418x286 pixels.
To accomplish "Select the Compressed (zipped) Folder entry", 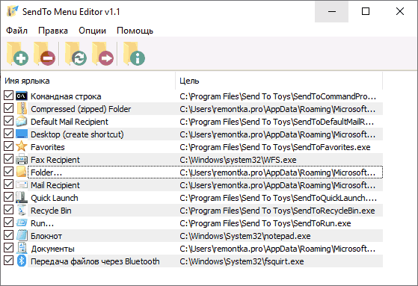I will [81, 109].
